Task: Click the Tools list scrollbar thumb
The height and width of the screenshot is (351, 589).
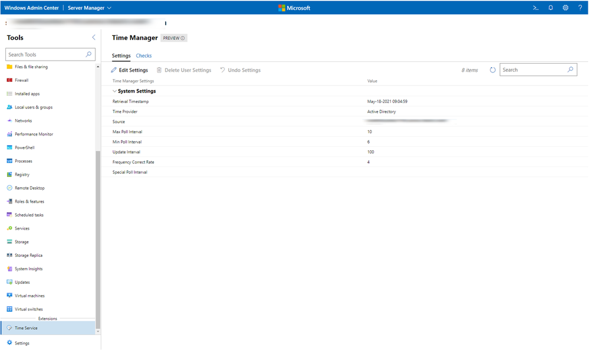Action: (98, 240)
